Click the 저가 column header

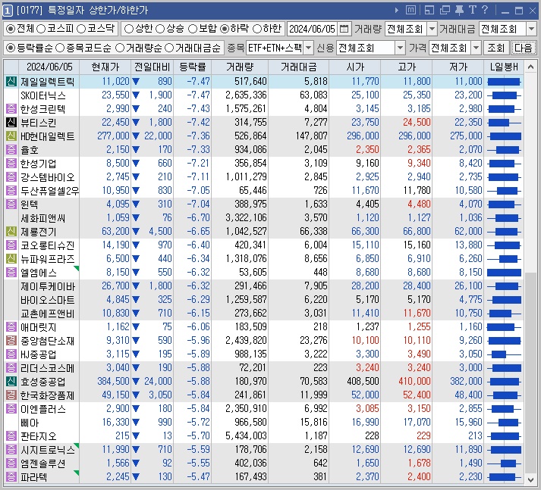[458, 67]
